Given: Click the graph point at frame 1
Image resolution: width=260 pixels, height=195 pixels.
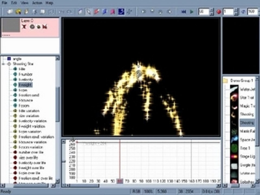Looking at the screenshot, I should [x=77, y=142].
